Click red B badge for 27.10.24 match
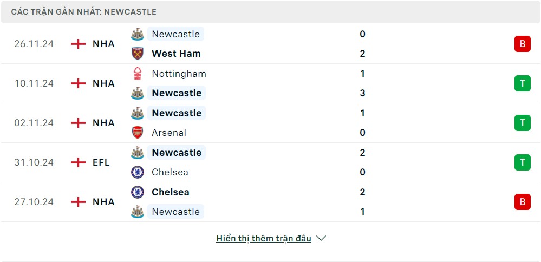The height and width of the screenshot is (262, 541). pos(522,202)
